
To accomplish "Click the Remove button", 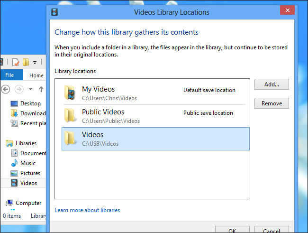I will click(272, 103).
